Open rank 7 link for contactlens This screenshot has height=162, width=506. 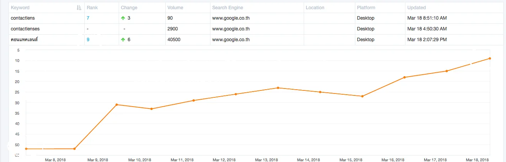coord(88,18)
